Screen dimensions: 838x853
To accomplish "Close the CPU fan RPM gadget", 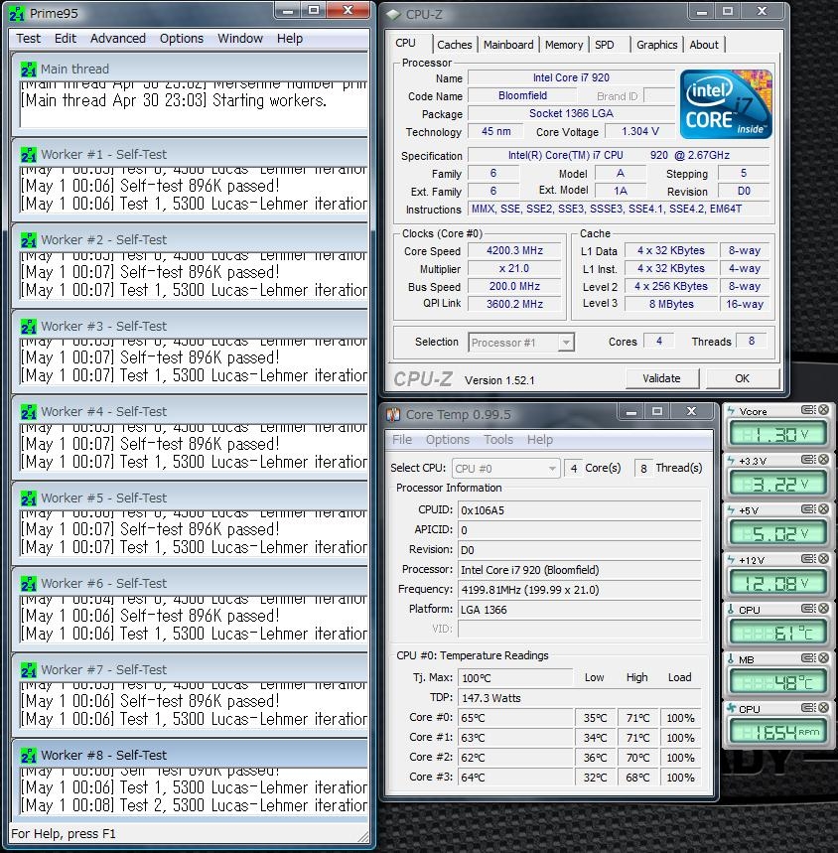I will [x=823, y=709].
